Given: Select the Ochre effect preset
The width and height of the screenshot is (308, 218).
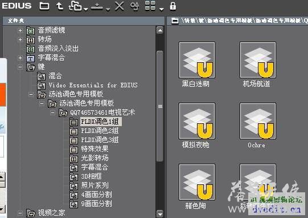Looking at the screenshot, I should click(x=258, y=121).
